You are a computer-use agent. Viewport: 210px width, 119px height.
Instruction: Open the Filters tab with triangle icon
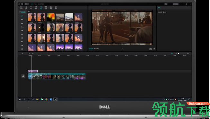(x=51, y=8)
